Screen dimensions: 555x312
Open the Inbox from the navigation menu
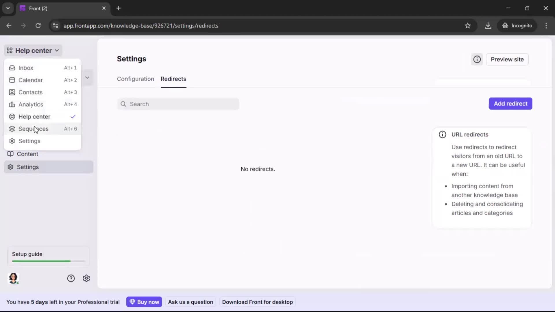[x=25, y=68]
